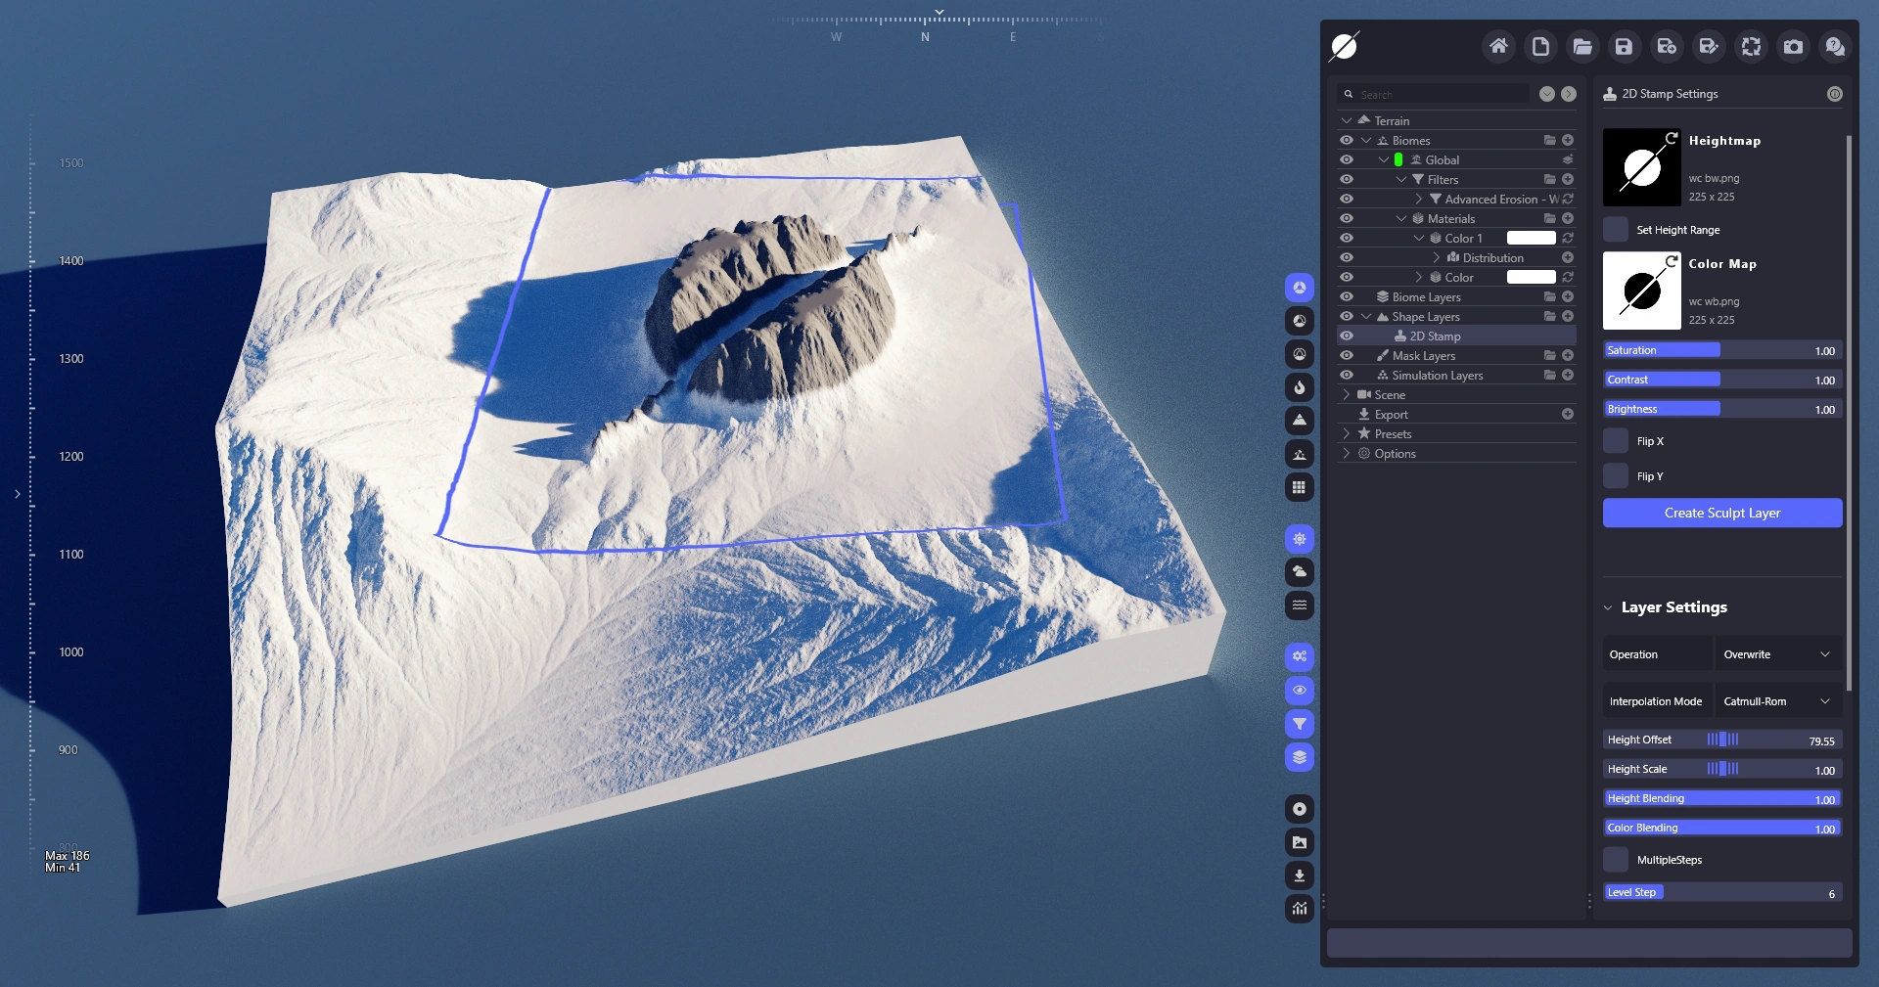Create a new file with the document icon
This screenshot has height=987, width=1879.
[1540, 46]
